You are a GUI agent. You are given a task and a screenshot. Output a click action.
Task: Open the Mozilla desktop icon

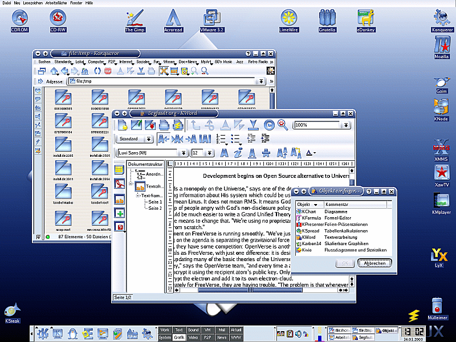[x=442, y=47]
